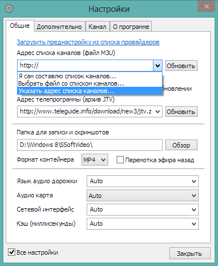This screenshot has height=266, width=218.
Task: Open Язык аудио дорожки dropdown
Action: pyautogui.click(x=143, y=181)
